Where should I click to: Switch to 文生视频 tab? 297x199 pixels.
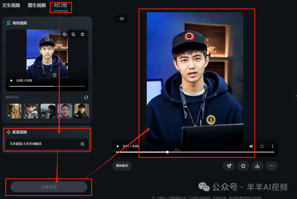coord(11,5)
